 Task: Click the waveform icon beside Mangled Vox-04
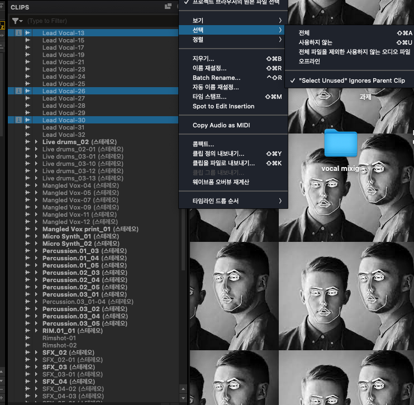[27, 185]
